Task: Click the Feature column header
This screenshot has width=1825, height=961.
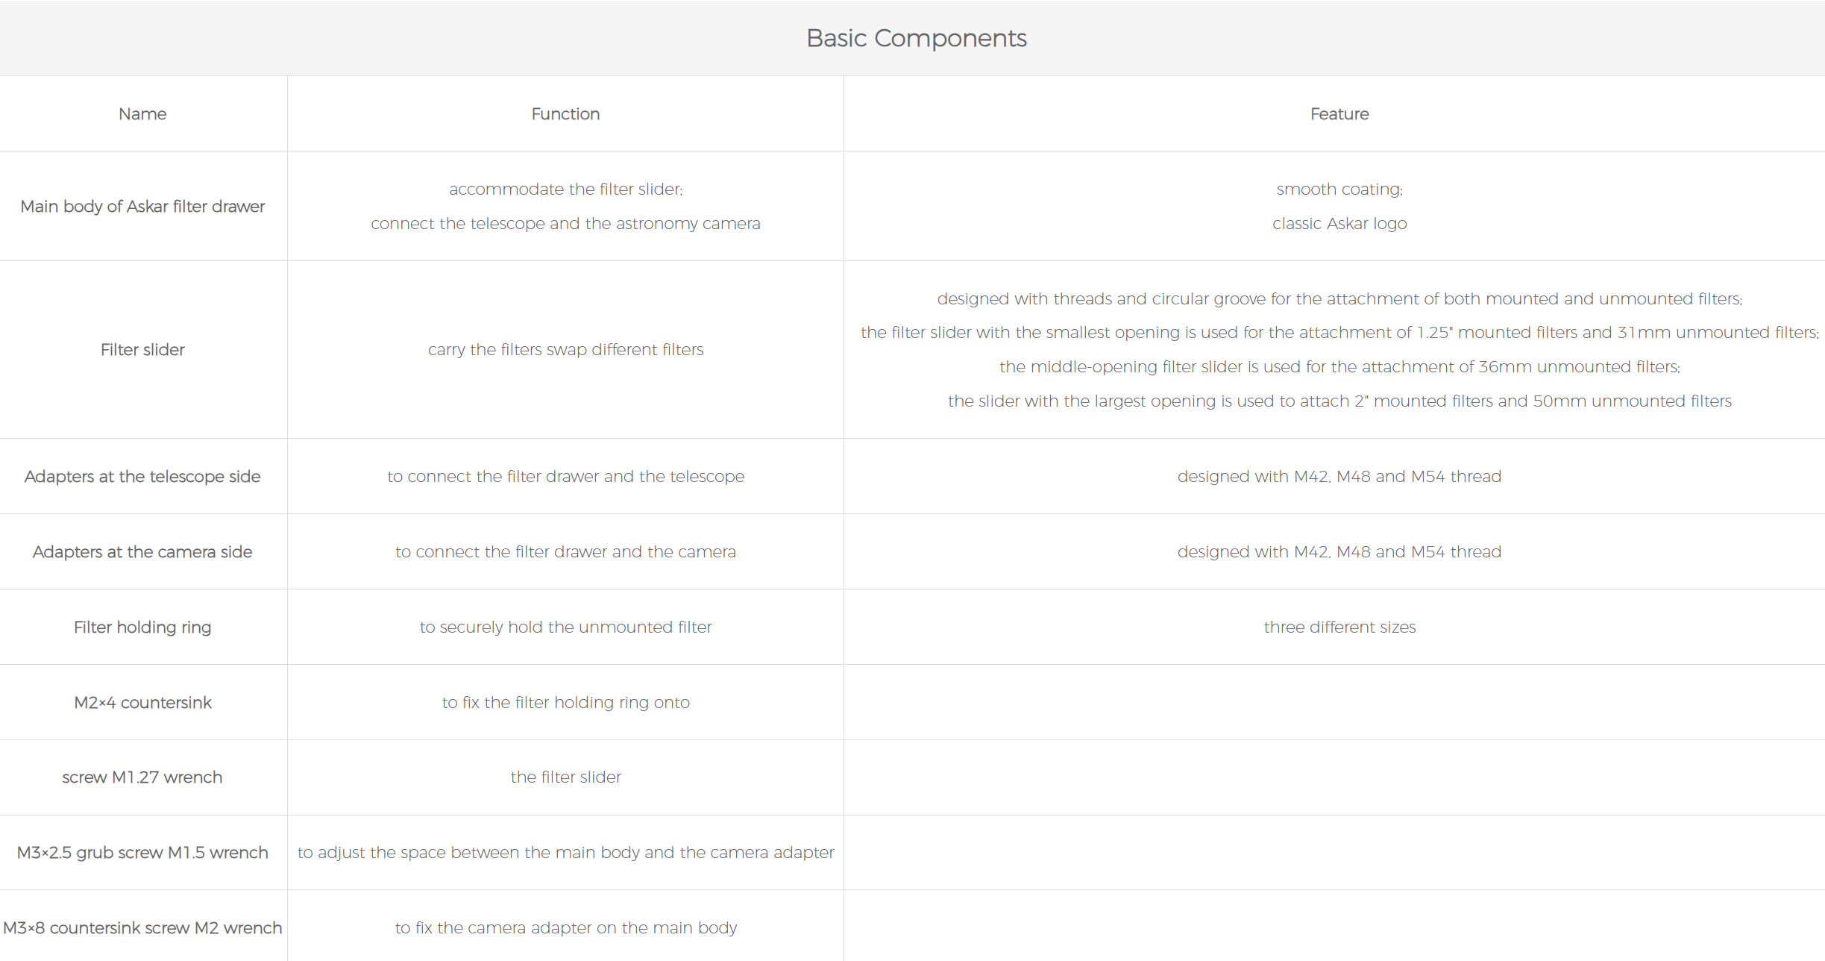Action: tap(1339, 114)
